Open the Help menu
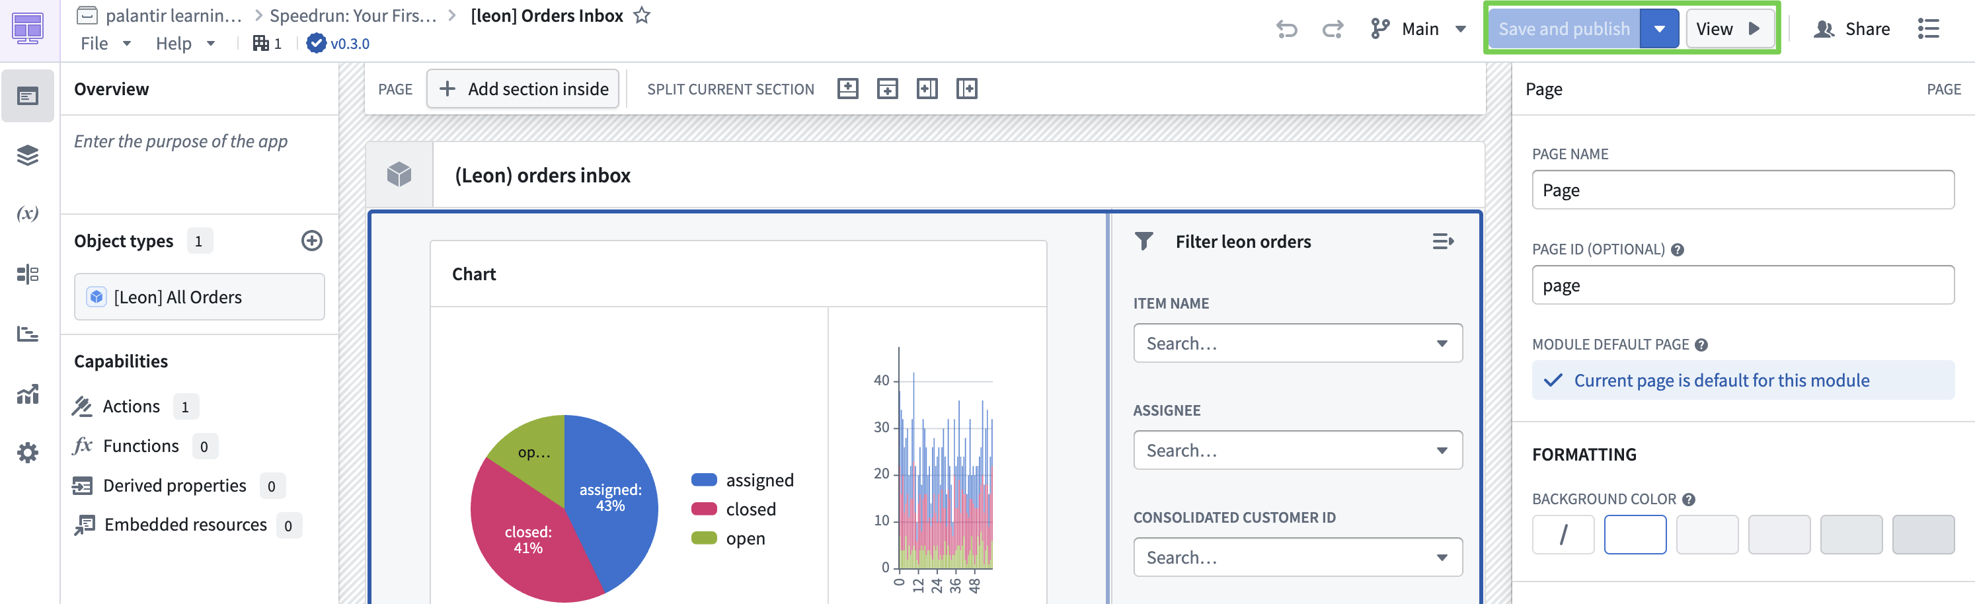The image size is (1975, 604). pos(185,44)
